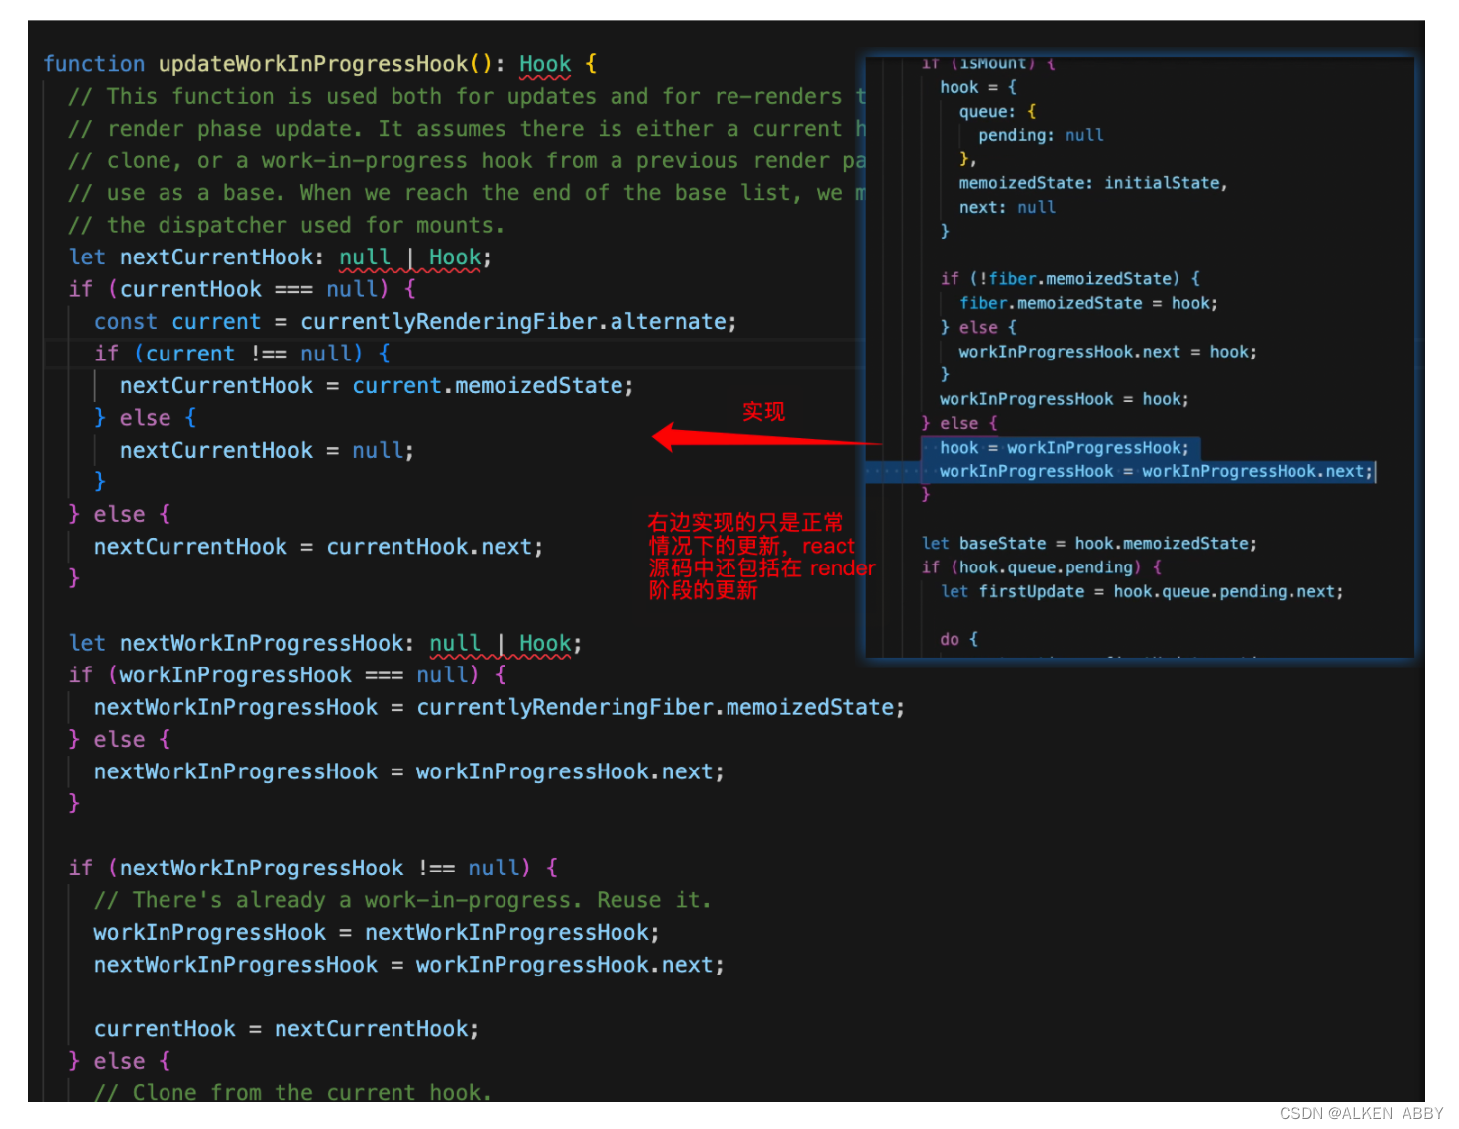The height and width of the screenshot is (1129, 1459).
Task: Click the line 'if (currentHook === null) {'
Action: click(243, 290)
